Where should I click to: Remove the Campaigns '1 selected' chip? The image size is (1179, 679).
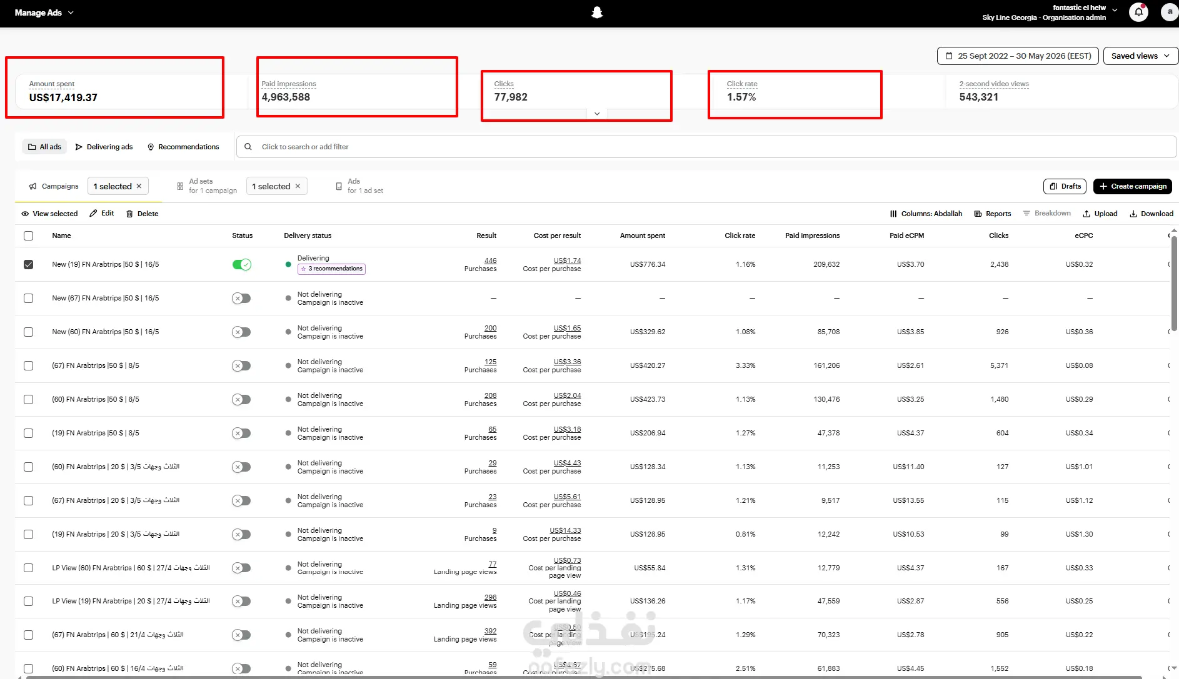pos(139,186)
